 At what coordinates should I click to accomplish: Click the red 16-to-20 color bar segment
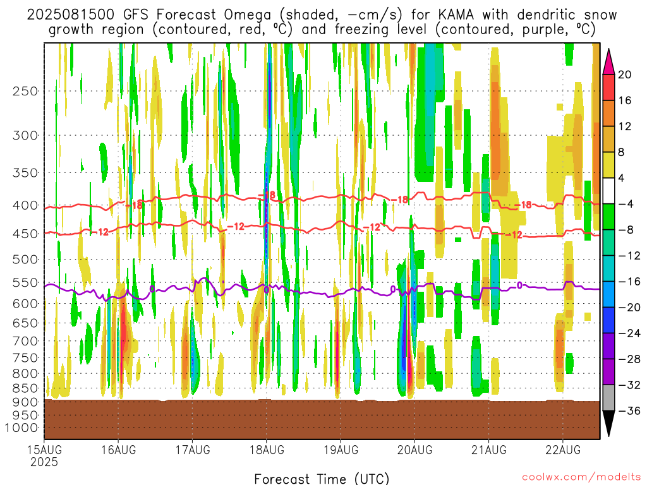608,87
